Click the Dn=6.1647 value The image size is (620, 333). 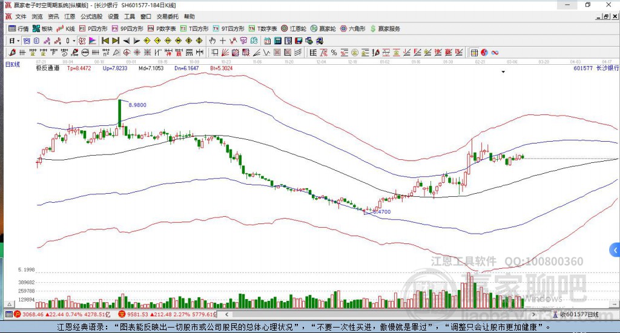[186, 68]
